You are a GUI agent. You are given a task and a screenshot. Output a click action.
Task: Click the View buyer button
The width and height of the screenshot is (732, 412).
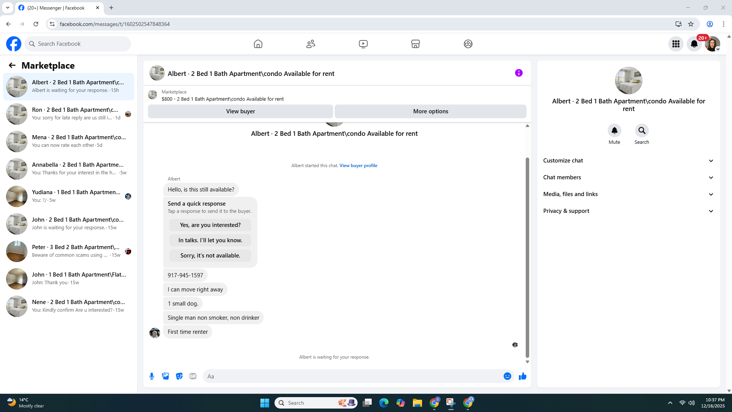coord(240,111)
